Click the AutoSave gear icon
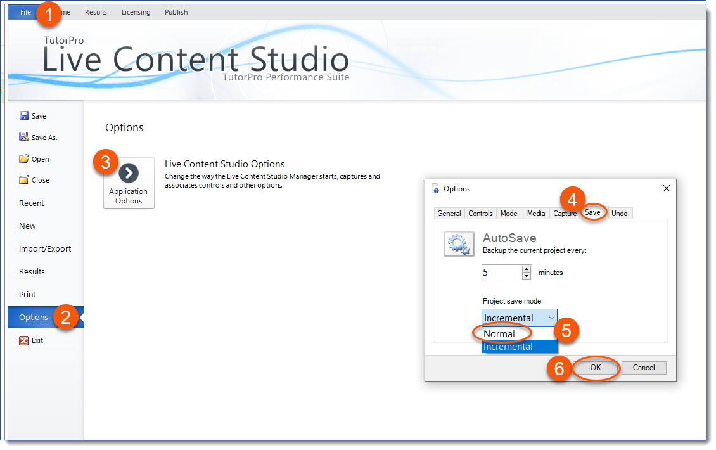The height and width of the screenshot is (450, 716). point(459,244)
